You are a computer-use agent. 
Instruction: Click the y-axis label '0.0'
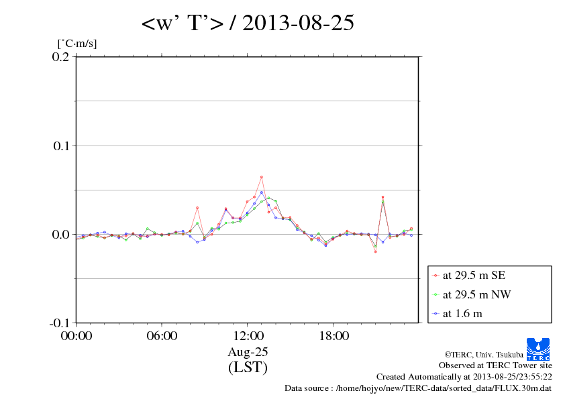pos(60,235)
